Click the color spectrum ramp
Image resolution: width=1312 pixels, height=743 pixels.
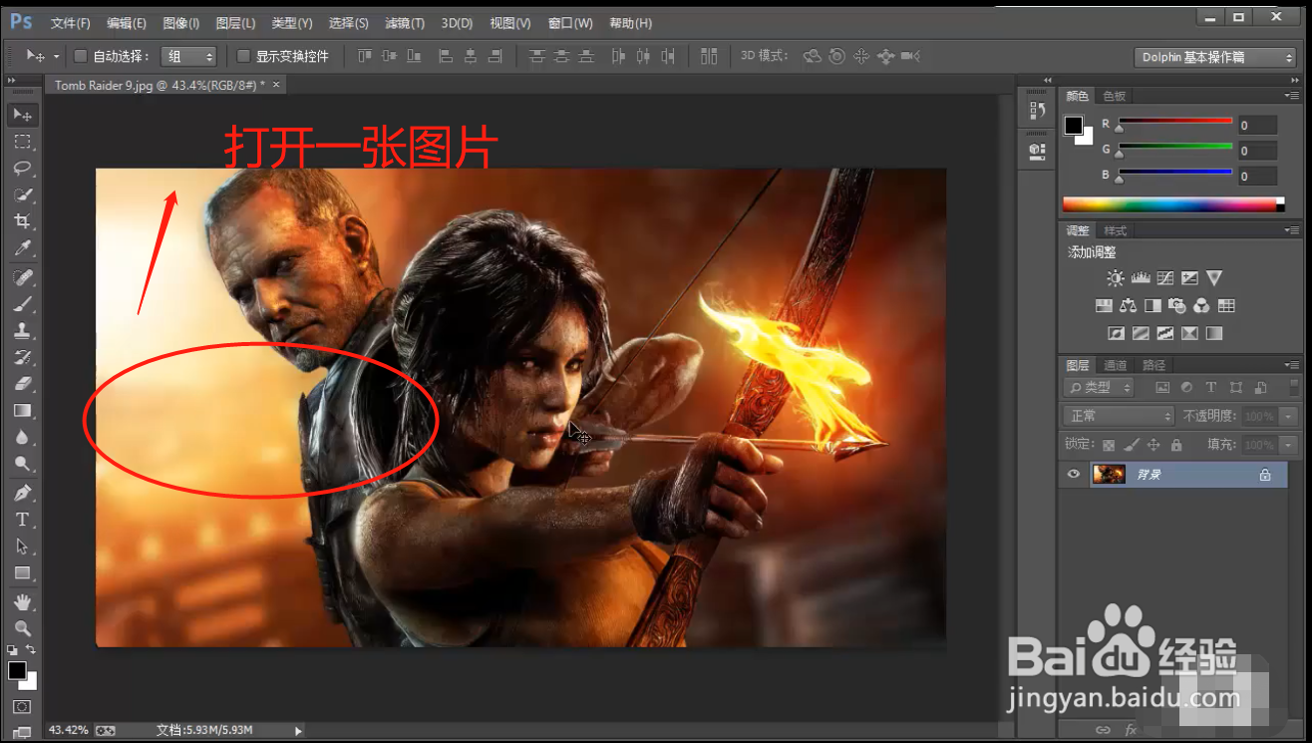pyautogui.click(x=1173, y=204)
